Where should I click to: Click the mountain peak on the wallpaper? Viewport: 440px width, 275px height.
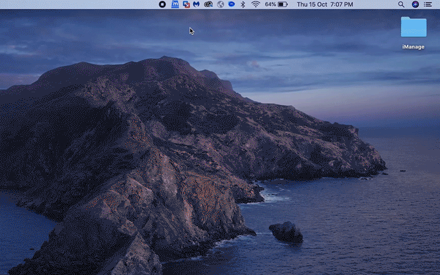165,60
